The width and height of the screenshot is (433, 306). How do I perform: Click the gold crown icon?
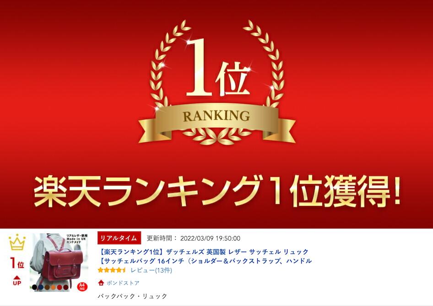(x=17, y=242)
